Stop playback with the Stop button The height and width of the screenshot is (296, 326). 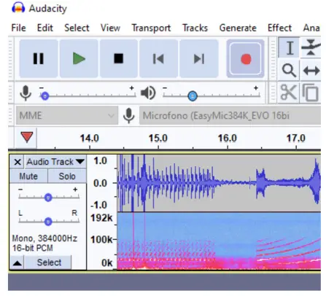pos(119,58)
